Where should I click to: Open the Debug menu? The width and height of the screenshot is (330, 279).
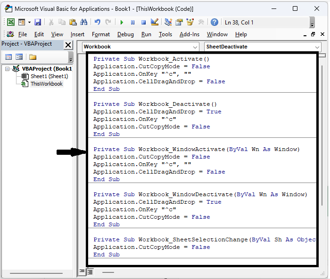tap(125, 34)
